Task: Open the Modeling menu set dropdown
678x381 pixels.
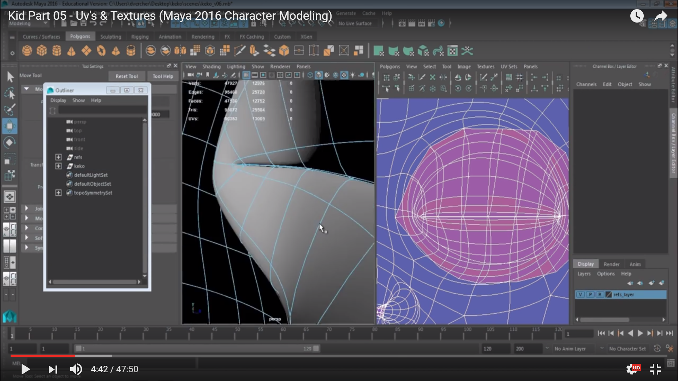Action: [28, 24]
